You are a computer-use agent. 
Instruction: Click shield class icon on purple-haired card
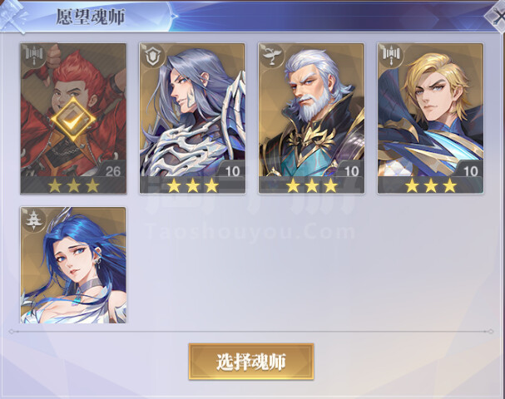(x=151, y=56)
